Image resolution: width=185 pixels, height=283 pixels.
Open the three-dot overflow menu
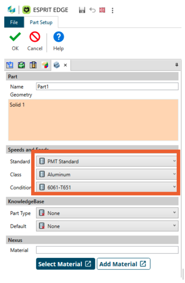[113, 11]
